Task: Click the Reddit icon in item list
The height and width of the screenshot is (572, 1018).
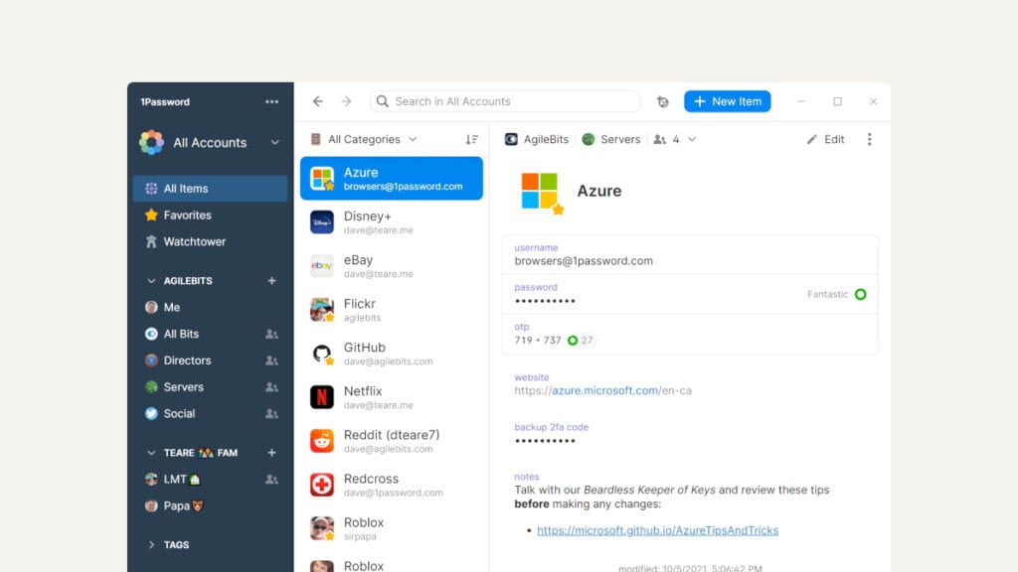Action: coord(322,441)
